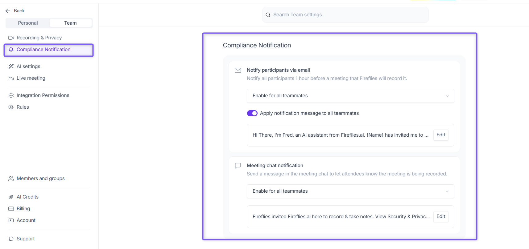Toggle Apply notification message to all teammates
The width and height of the screenshot is (529, 249).
[x=252, y=113]
